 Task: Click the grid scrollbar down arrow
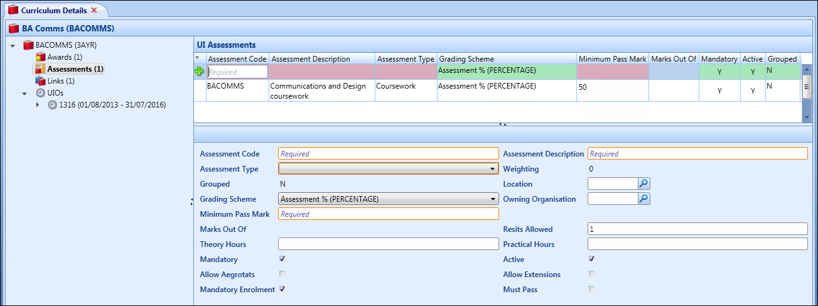(x=806, y=117)
